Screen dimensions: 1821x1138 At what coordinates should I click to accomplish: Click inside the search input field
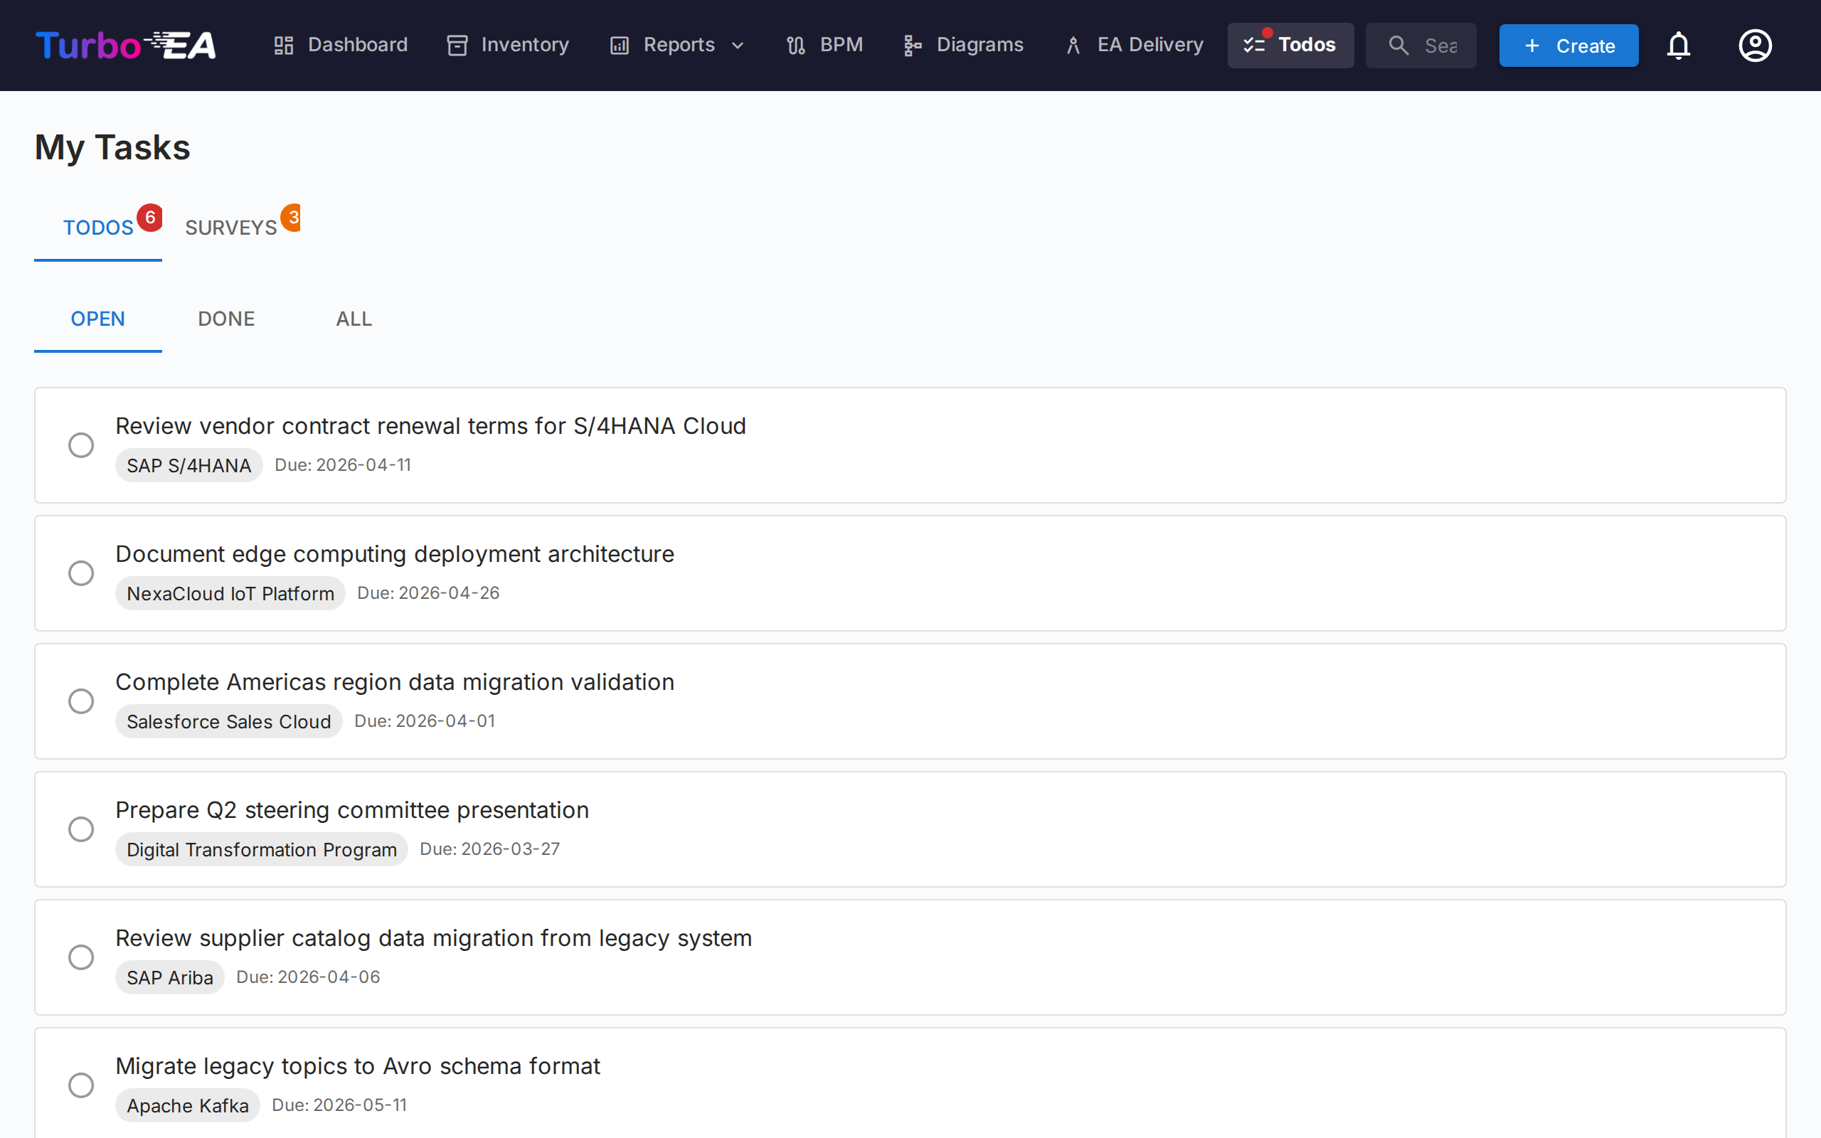(x=1441, y=45)
